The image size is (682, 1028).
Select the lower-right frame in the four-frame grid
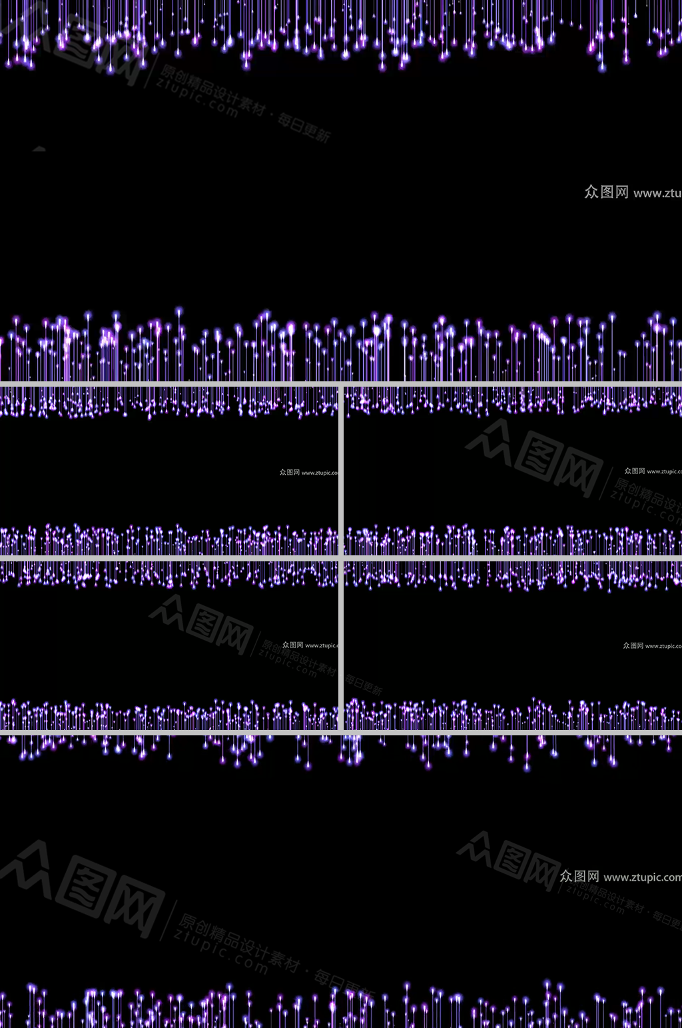513,645
